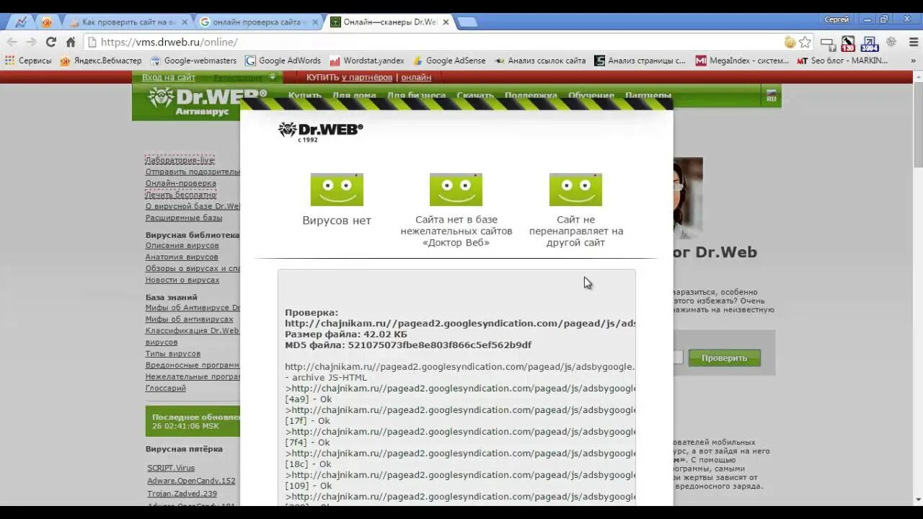This screenshot has height=519, width=923.
Task: Open the Google-webmasters bookmark
Action: pos(193,61)
